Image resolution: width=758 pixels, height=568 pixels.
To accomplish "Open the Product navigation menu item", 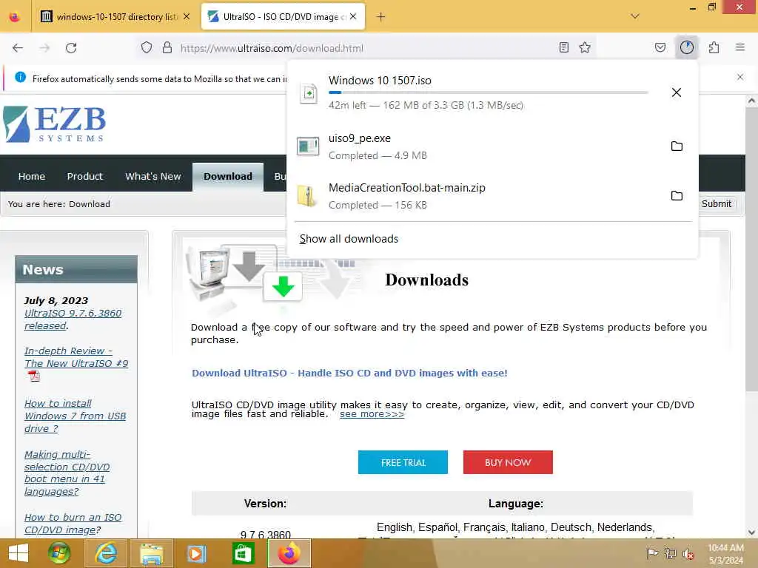I will point(85,176).
